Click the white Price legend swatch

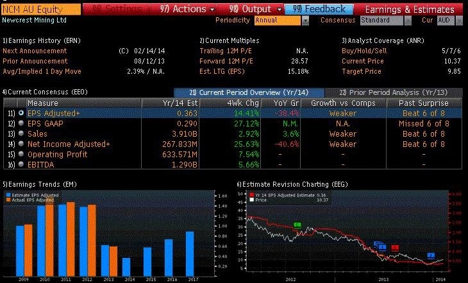251,200
